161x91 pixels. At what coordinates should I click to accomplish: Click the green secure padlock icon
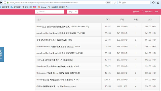[8, 3]
